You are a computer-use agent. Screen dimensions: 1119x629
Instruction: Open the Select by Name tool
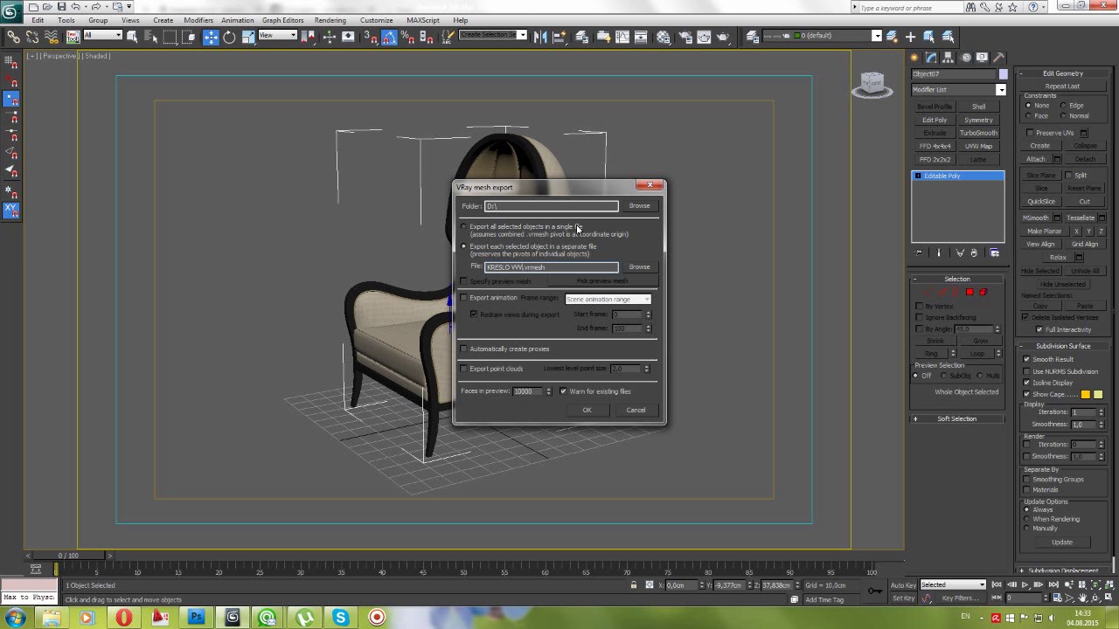[x=150, y=37]
